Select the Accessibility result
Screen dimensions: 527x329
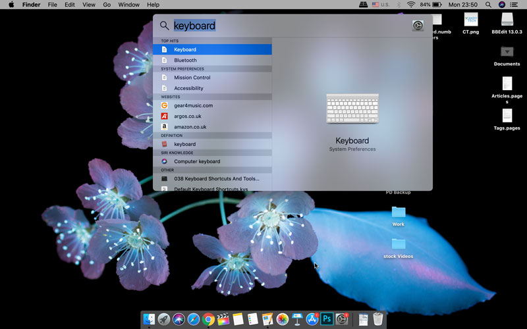[212, 88]
